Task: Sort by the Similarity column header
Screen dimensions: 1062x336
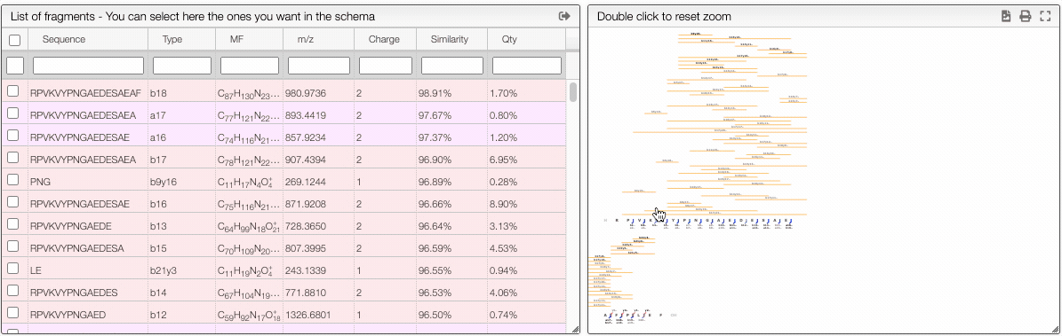Action: (450, 39)
